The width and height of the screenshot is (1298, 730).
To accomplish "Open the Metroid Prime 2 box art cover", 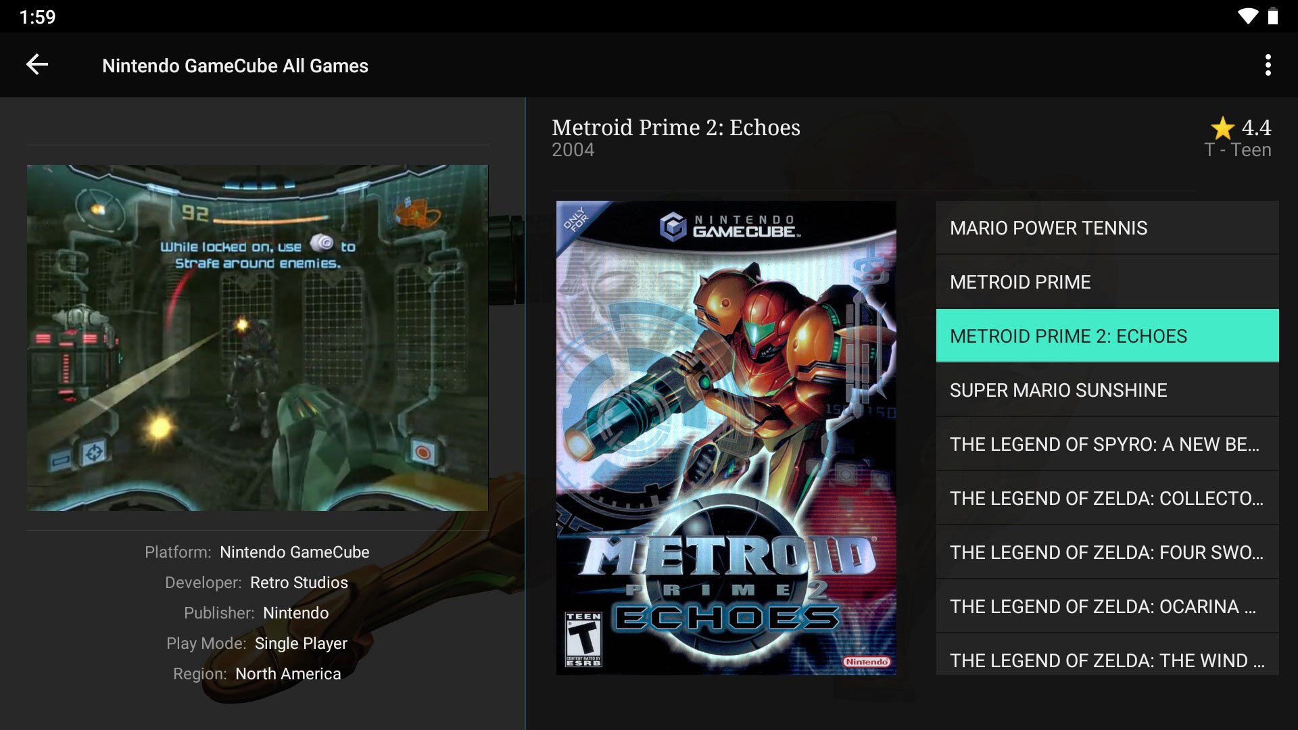I will tap(726, 437).
